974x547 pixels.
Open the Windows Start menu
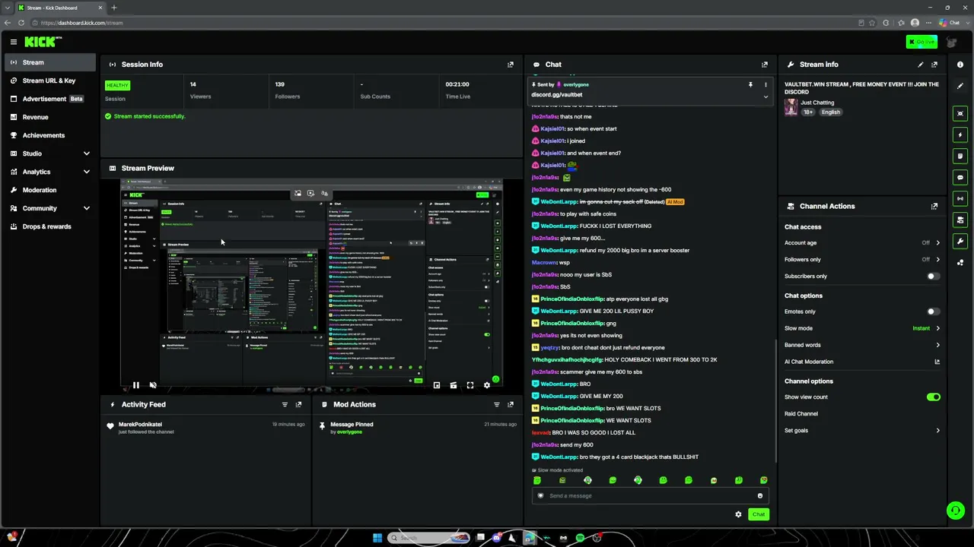coord(377,538)
